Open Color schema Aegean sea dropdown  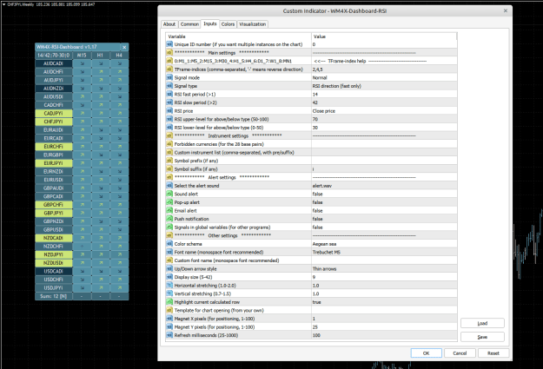384,244
